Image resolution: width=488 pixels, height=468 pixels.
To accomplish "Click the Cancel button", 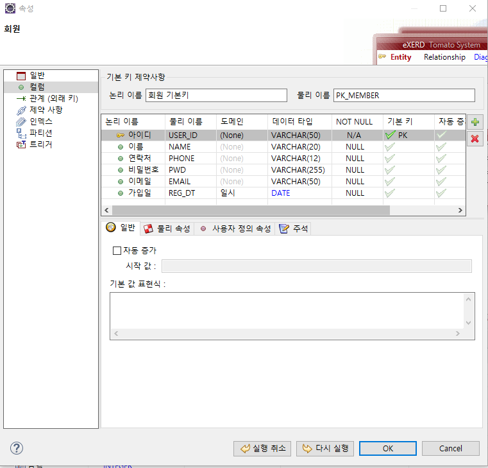I will click(450, 448).
